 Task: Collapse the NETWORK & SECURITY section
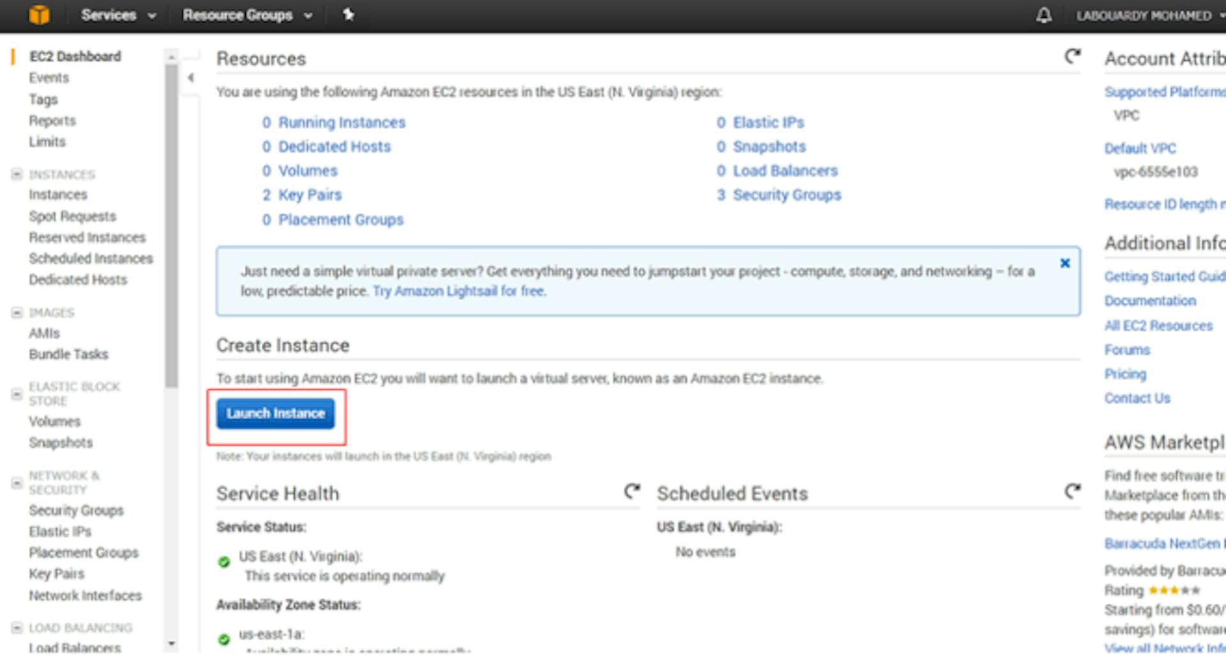tap(17, 483)
